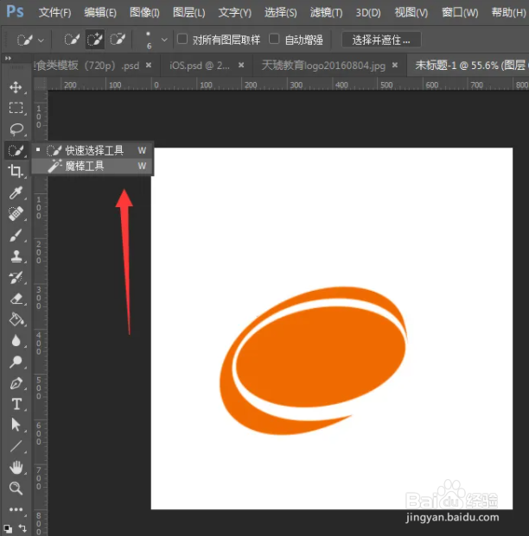Viewport: 529px width, 536px height.
Task: Click the orange ellipse on canvas
Action: click(x=320, y=356)
